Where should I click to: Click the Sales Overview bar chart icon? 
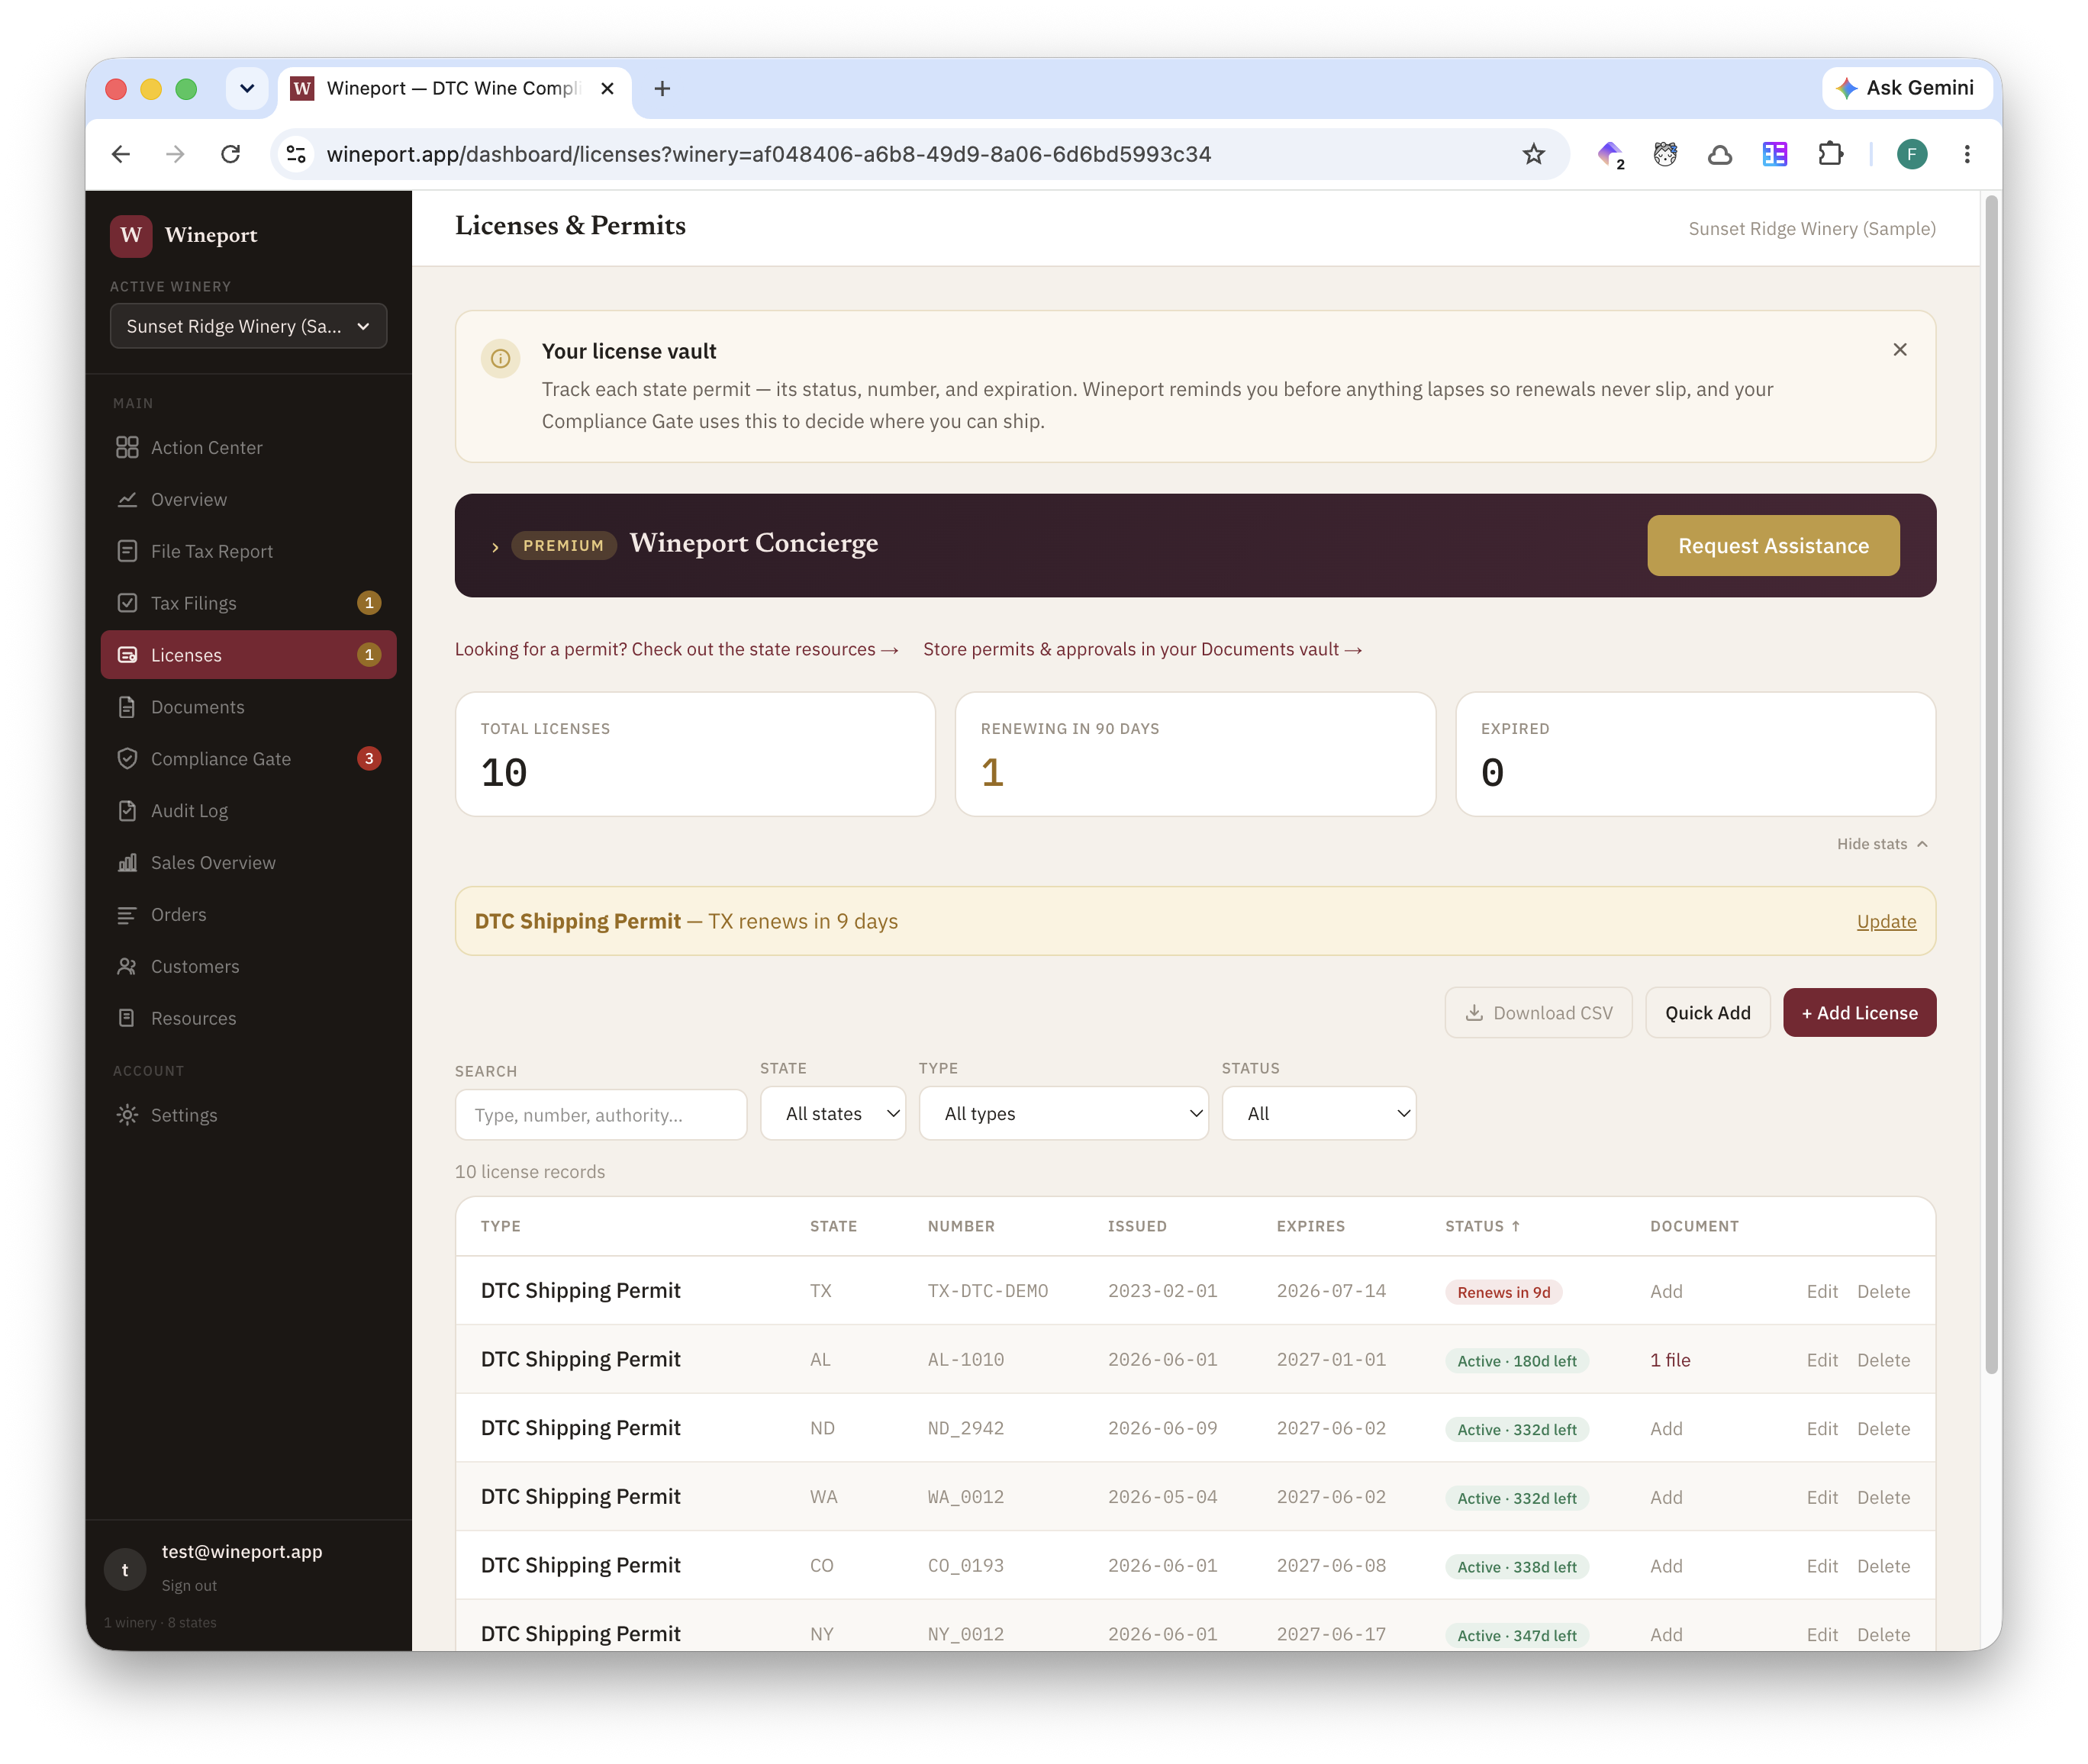pos(127,863)
